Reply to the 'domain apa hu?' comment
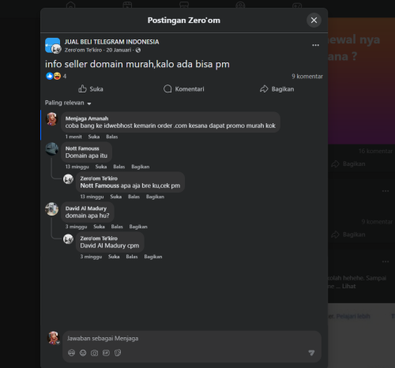The width and height of the screenshot is (395, 368). (x=117, y=227)
